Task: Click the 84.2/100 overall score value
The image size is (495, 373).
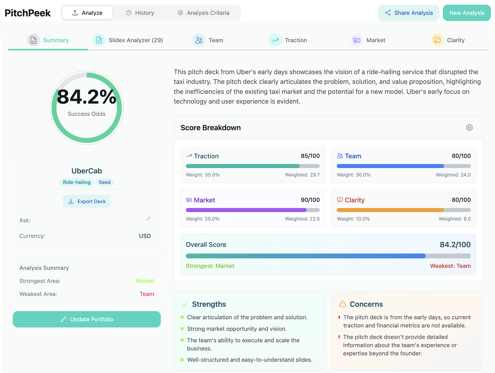Action: coord(455,245)
